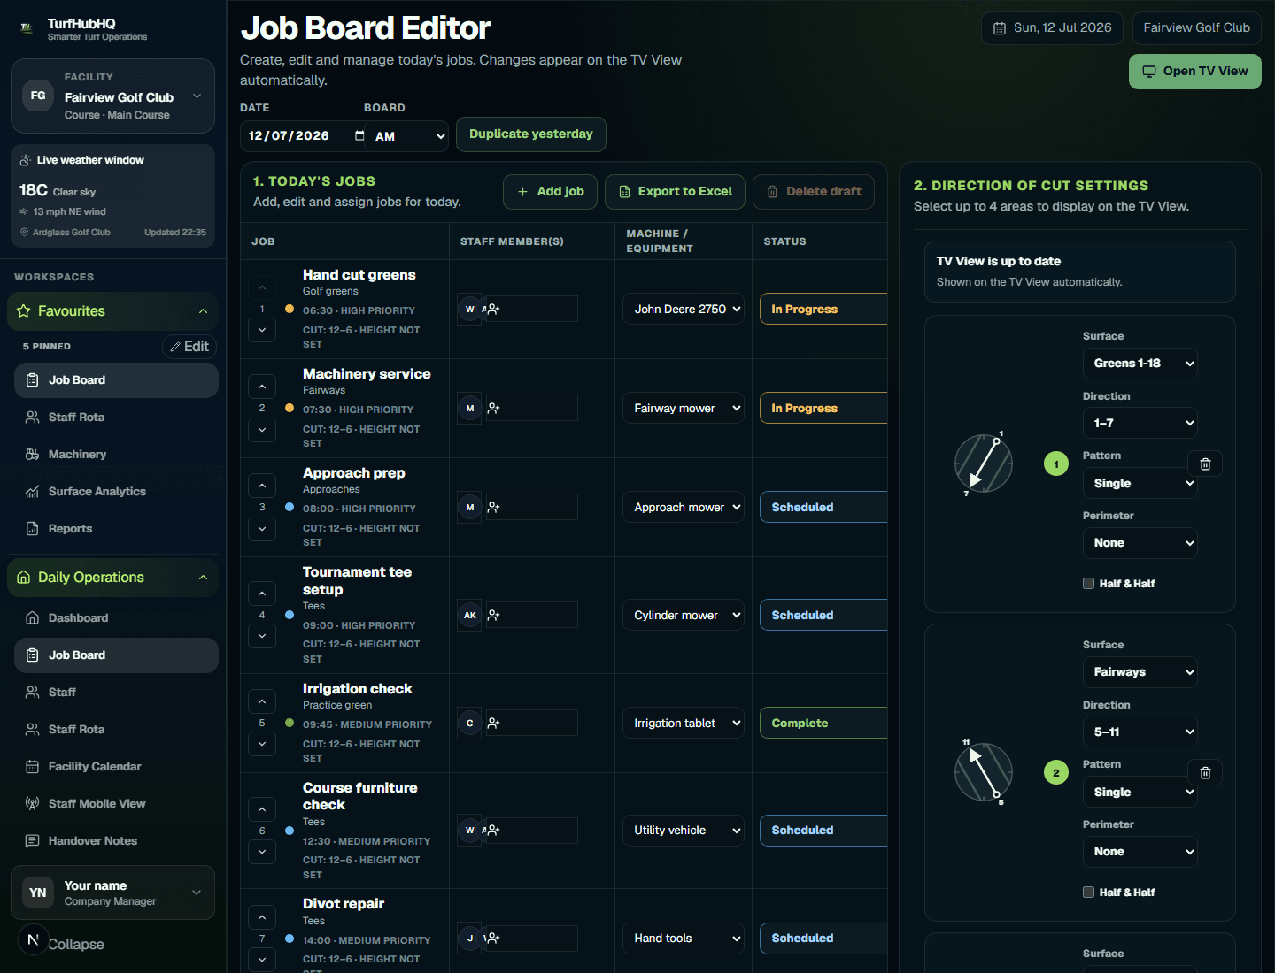Click direction dial for area 1

click(984, 464)
